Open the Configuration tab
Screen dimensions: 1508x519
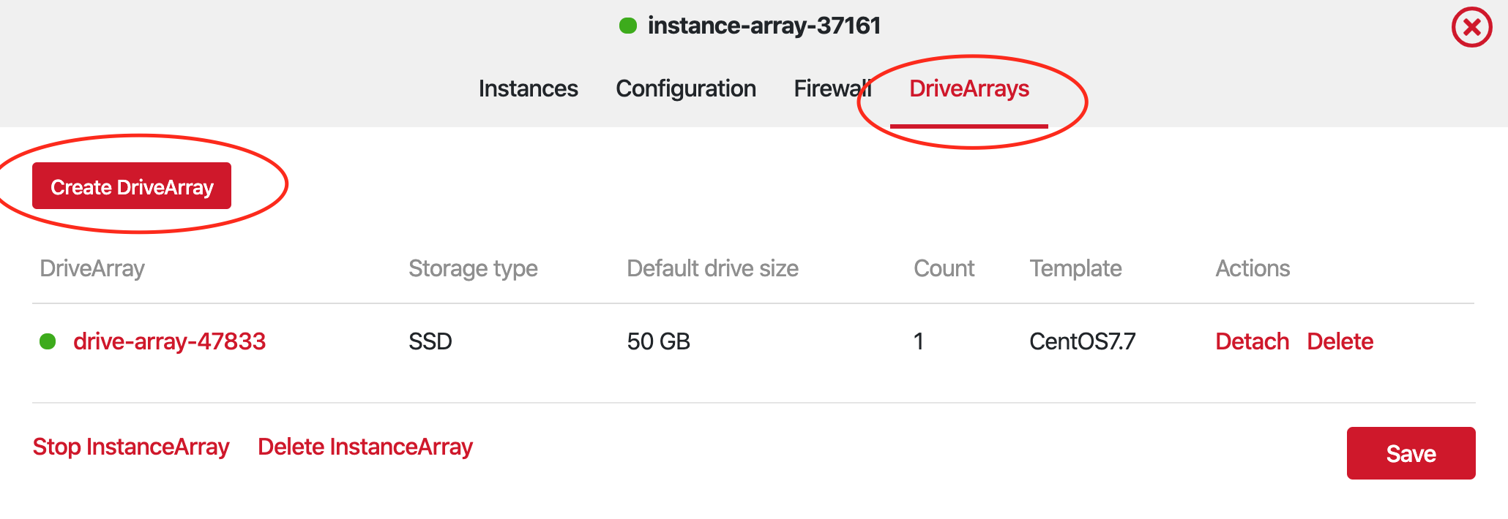(685, 89)
